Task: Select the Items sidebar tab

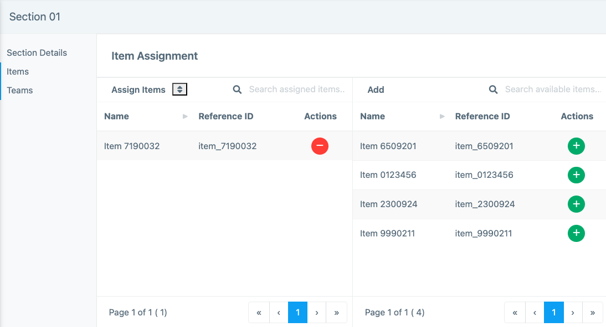Action: pos(18,72)
